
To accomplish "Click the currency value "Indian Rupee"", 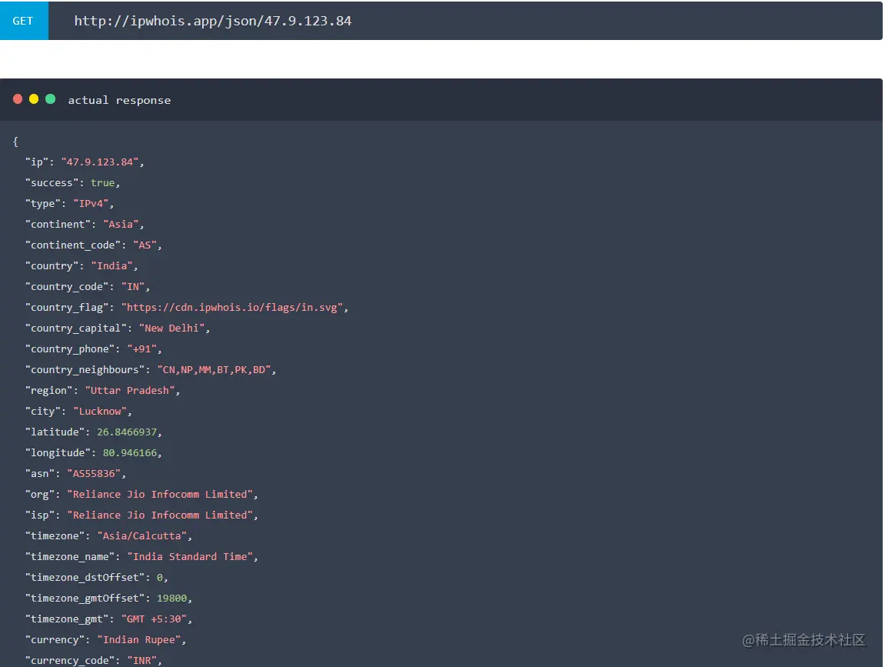I will tap(139, 640).
